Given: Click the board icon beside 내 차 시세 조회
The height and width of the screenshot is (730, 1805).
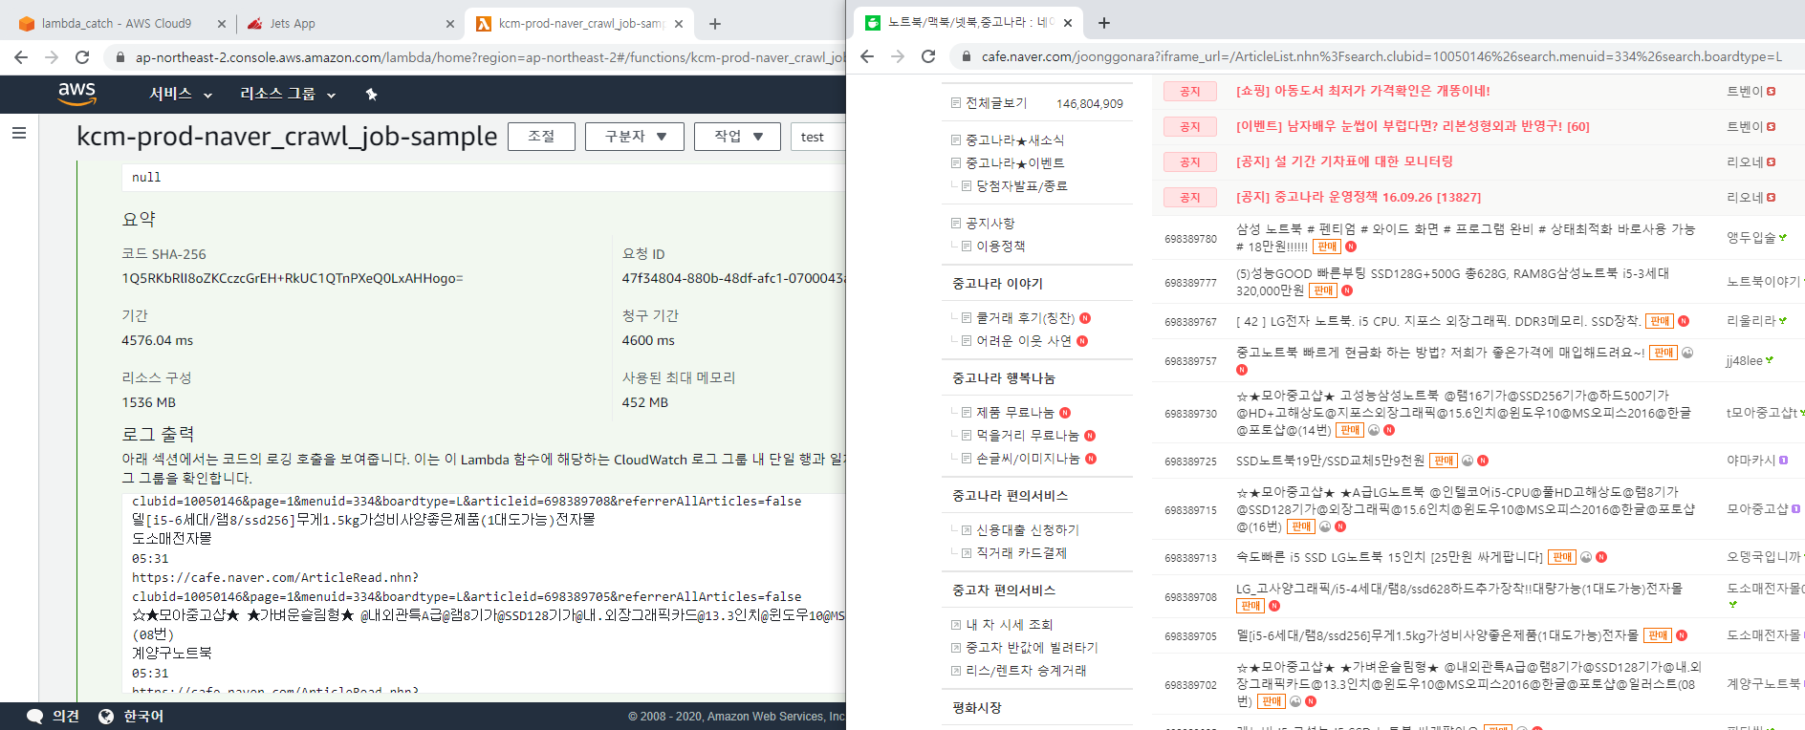Looking at the screenshot, I should [x=956, y=625].
